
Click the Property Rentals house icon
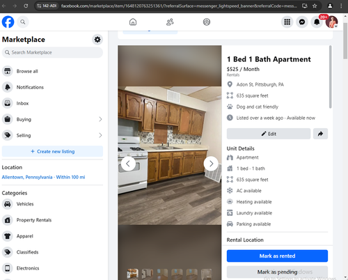point(8,220)
